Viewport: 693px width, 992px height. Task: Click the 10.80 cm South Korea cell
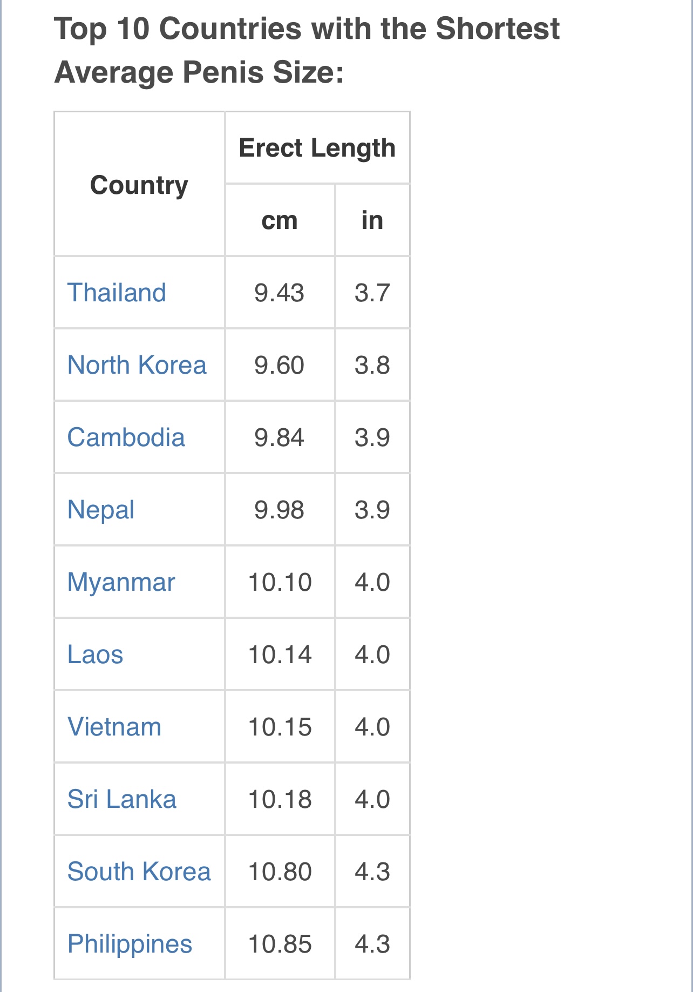(280, 872)
